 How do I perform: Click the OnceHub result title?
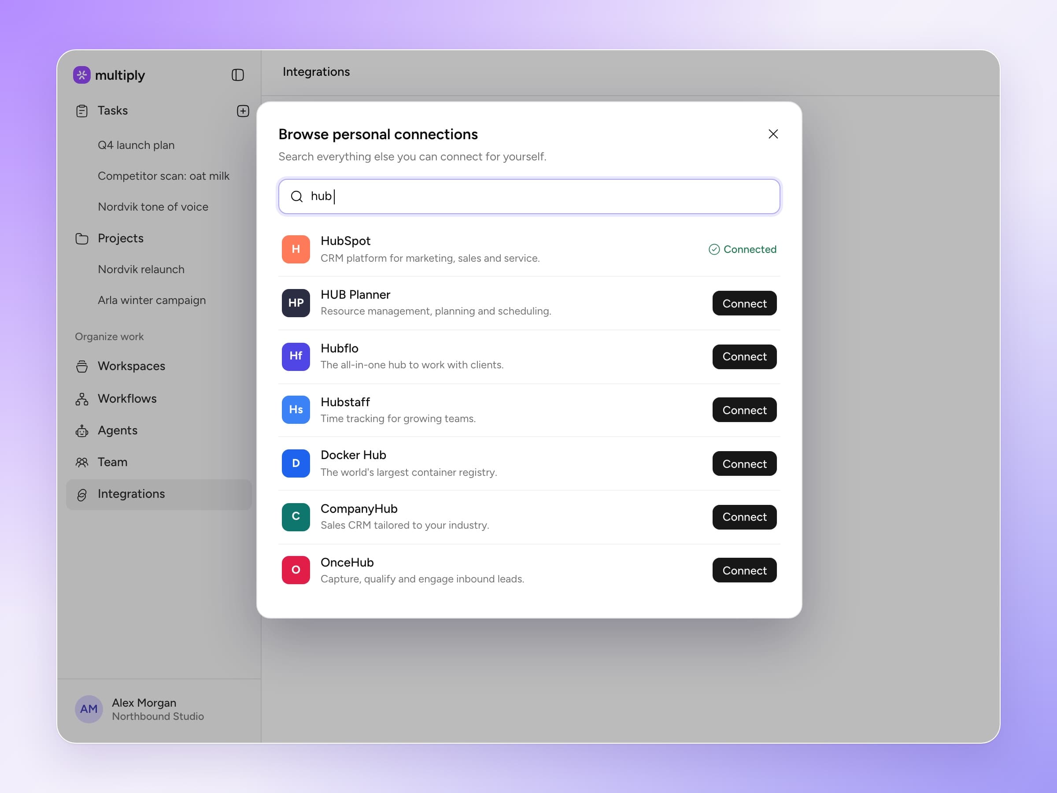[x=347, y=563]
